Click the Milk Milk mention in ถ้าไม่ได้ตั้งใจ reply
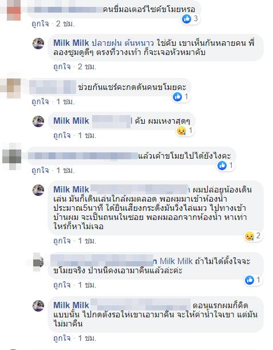273x350 pixels. pos(176,261)
